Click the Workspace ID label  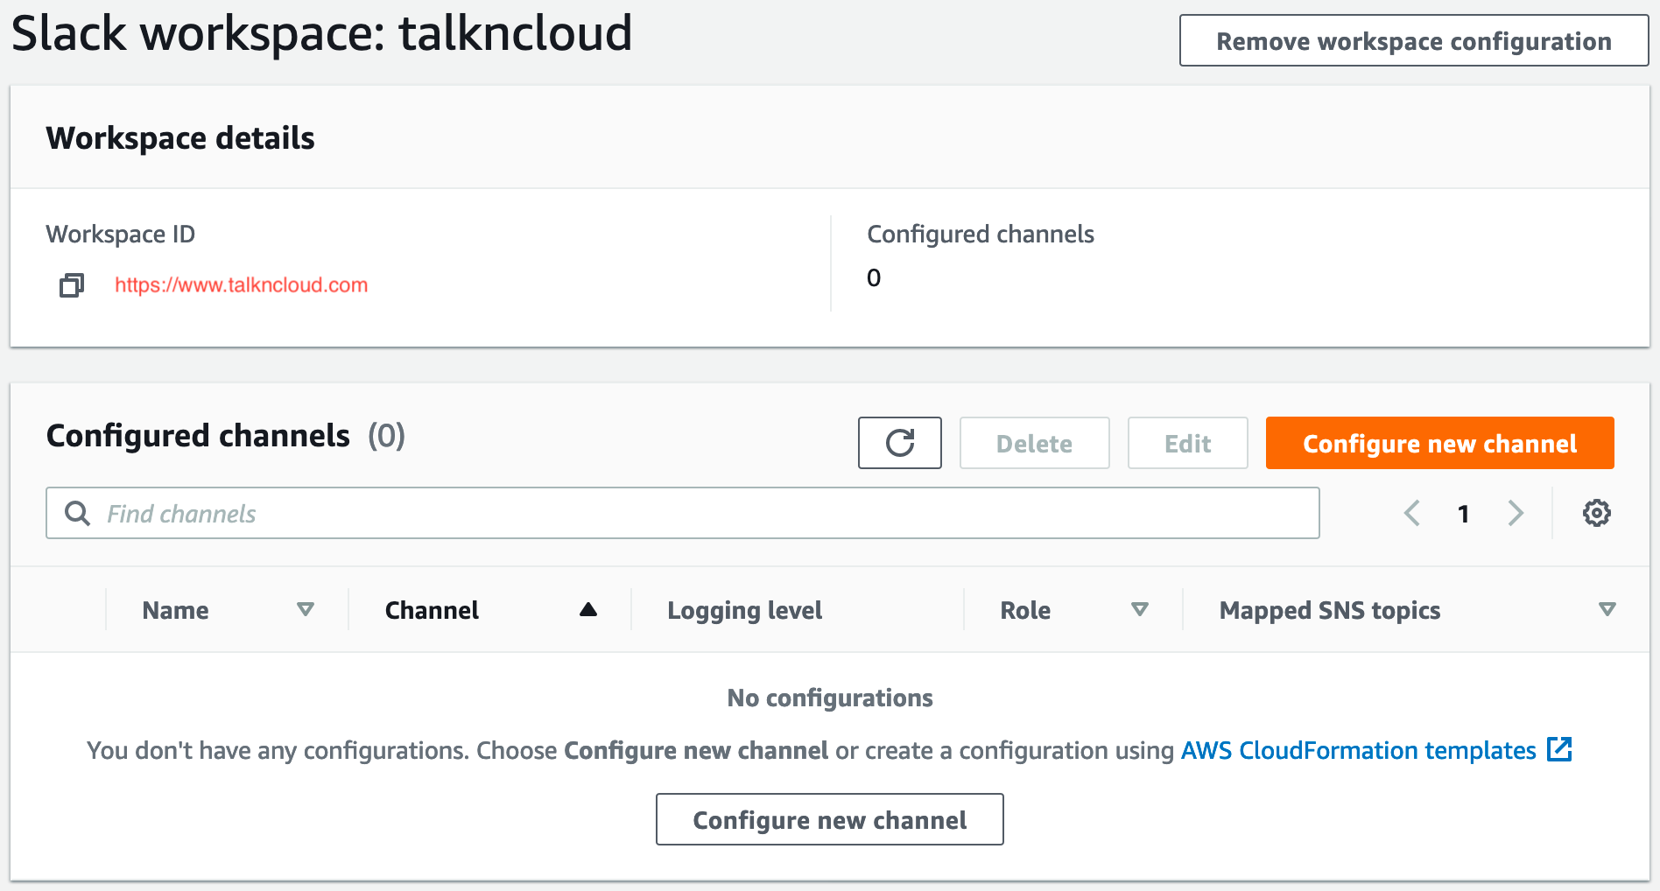[x=121, y=234]
